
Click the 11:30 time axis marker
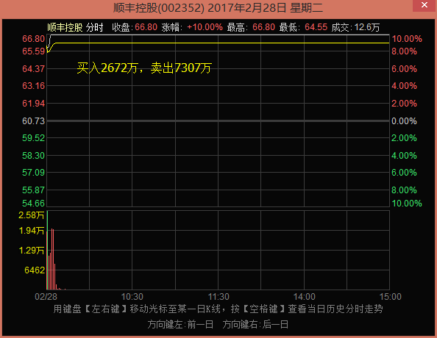[x=218, y=297]
